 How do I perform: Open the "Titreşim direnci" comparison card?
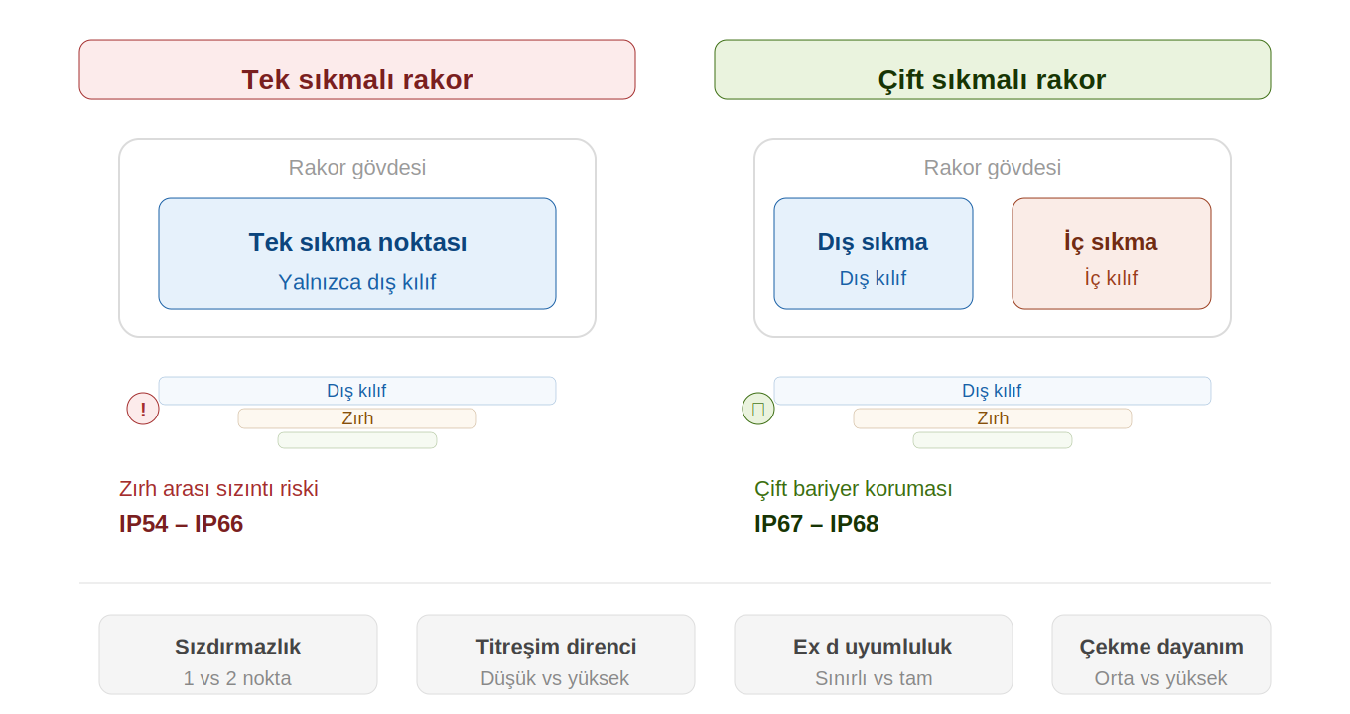pyautogui.click(x=556, y=654)
